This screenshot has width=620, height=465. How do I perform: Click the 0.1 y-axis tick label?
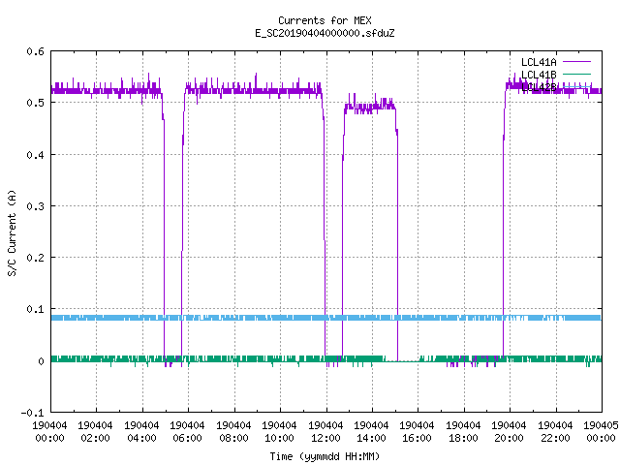(x=35, y=309)
